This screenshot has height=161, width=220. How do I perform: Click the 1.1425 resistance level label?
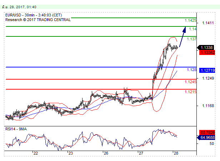(x=190, y=20)
